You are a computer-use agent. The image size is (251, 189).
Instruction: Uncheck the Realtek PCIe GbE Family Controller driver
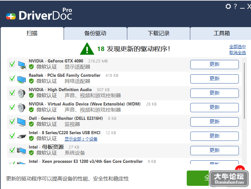tap(12, 78)
